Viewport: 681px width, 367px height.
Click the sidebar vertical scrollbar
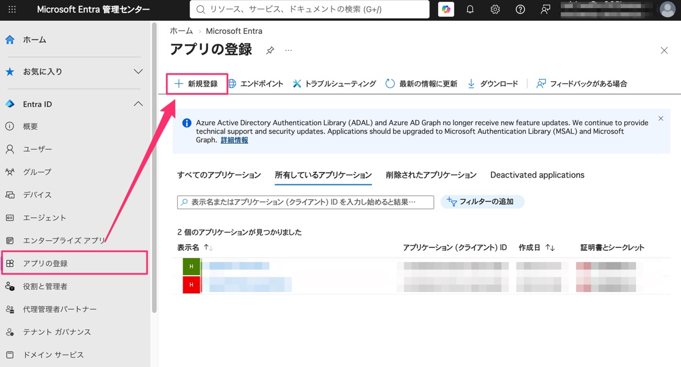pyautogui.click(x=154, y=167)
